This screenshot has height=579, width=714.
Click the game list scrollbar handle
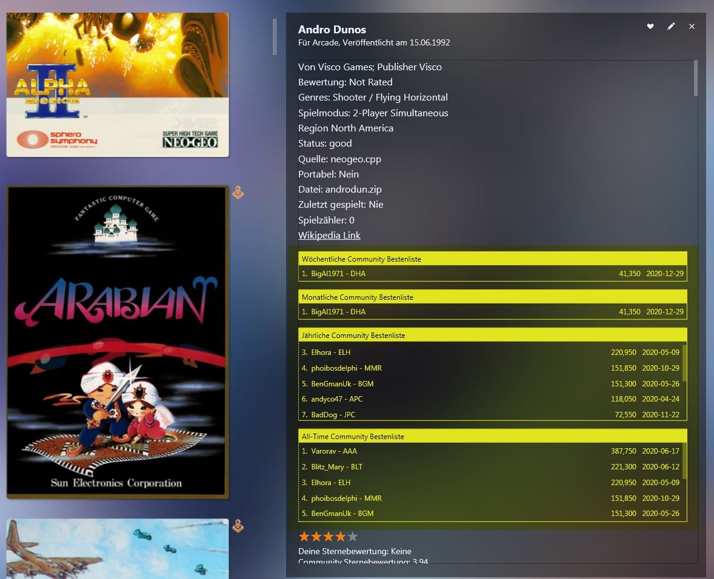click(x=275, y=37)
